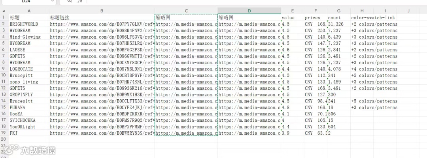Viewport: 427px width, 158px height.
Task: Select column H header
Action: [362, 11]
